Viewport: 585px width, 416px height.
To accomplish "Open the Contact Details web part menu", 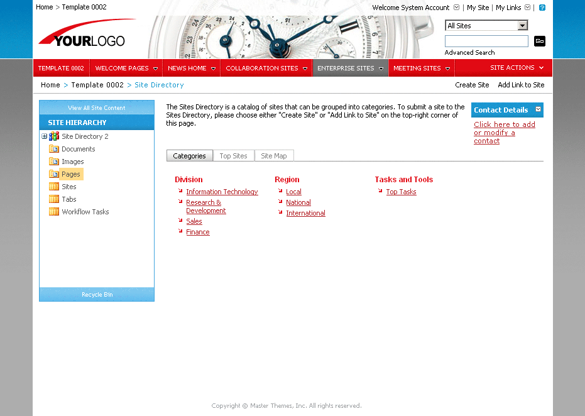I will click(x=537, y=109).
